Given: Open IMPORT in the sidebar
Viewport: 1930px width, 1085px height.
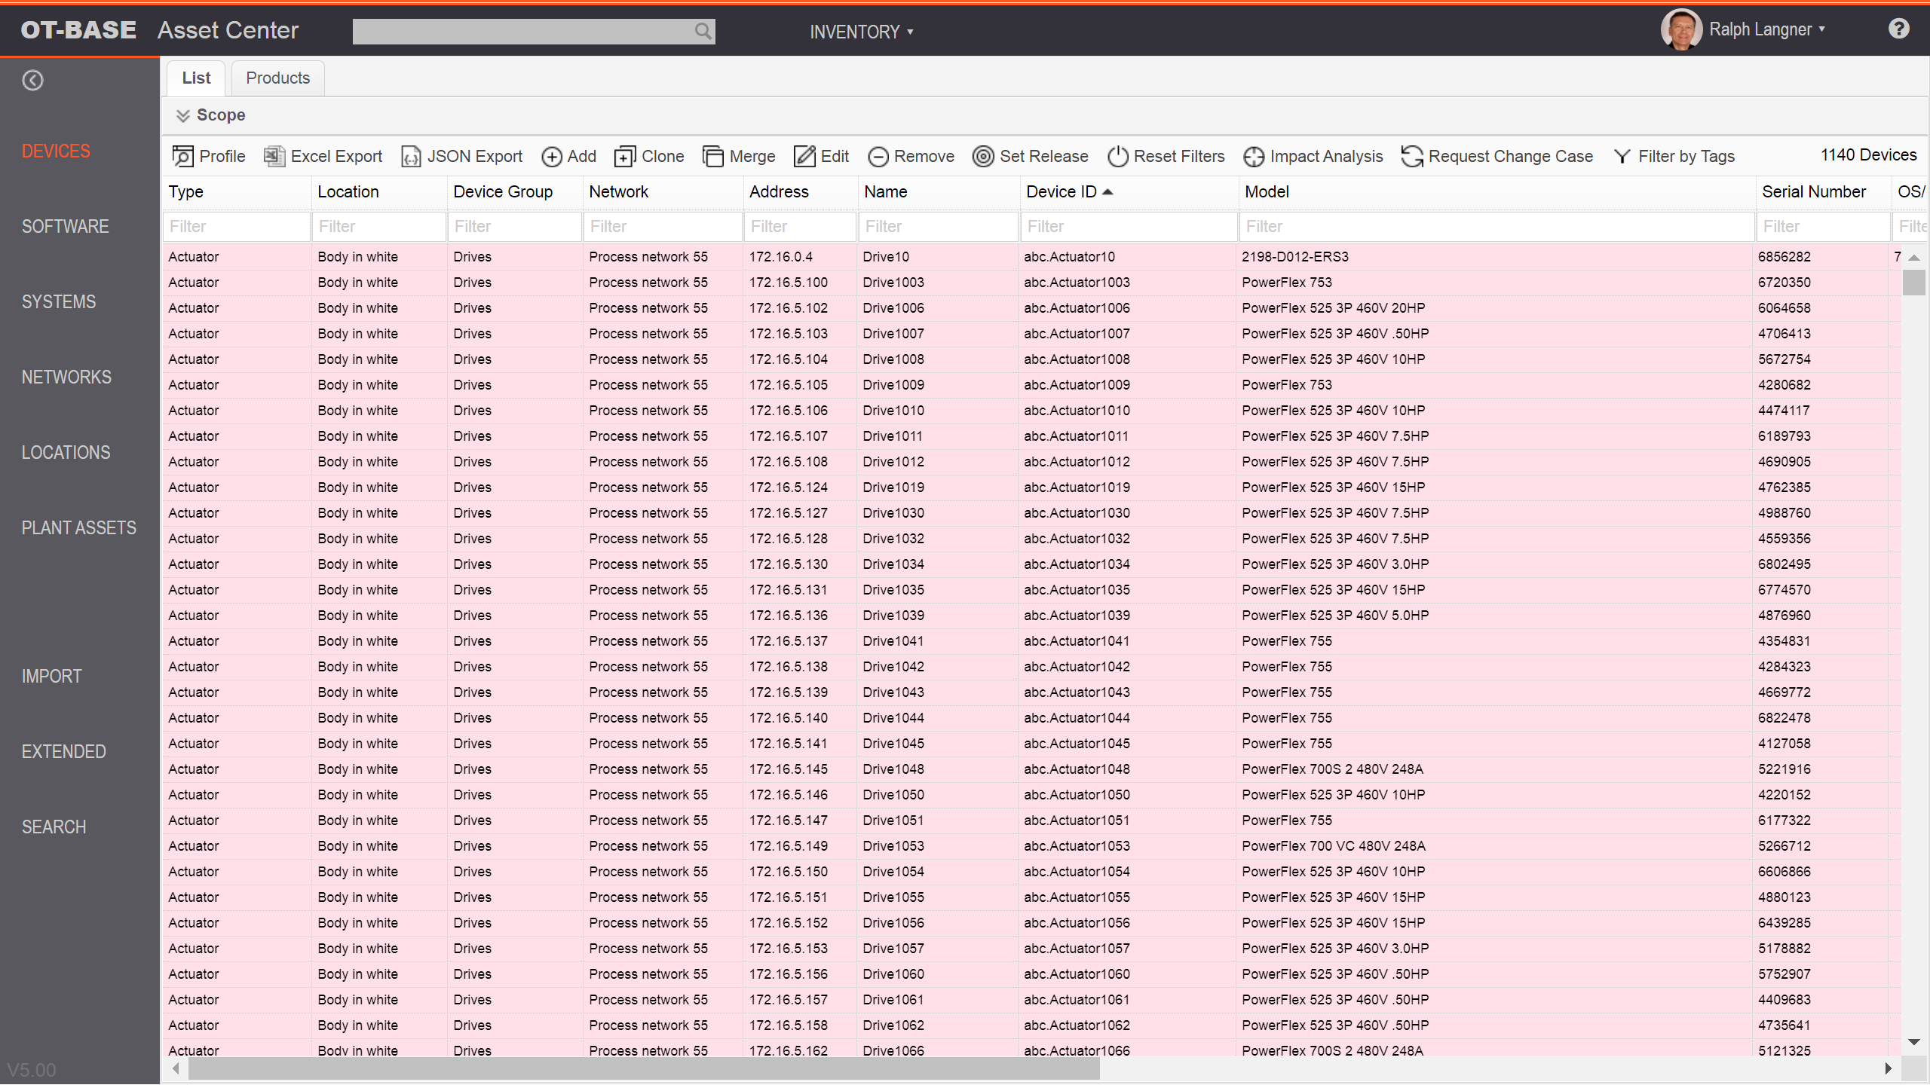Looking at the screenshot, I should coord(51,676).
